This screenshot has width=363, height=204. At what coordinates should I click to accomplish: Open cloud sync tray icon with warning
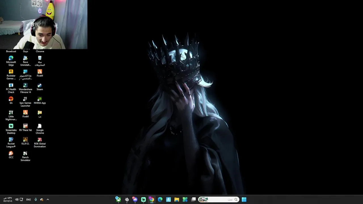click(42, 199)
